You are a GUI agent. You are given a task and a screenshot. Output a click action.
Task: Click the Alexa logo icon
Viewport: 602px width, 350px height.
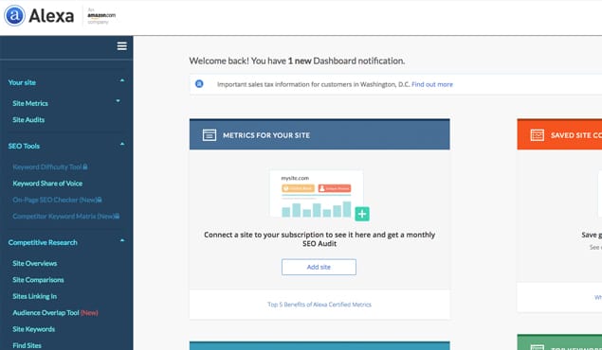coord(14,16)
